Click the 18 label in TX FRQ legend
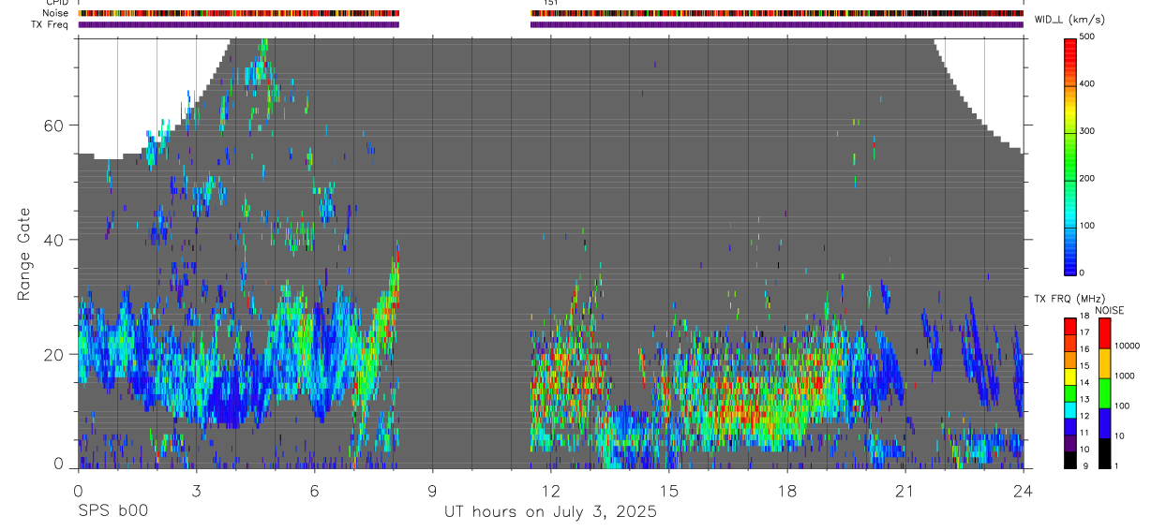 coord(1085,316)
